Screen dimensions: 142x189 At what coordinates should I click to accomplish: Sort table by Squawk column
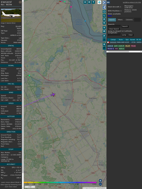132,40
